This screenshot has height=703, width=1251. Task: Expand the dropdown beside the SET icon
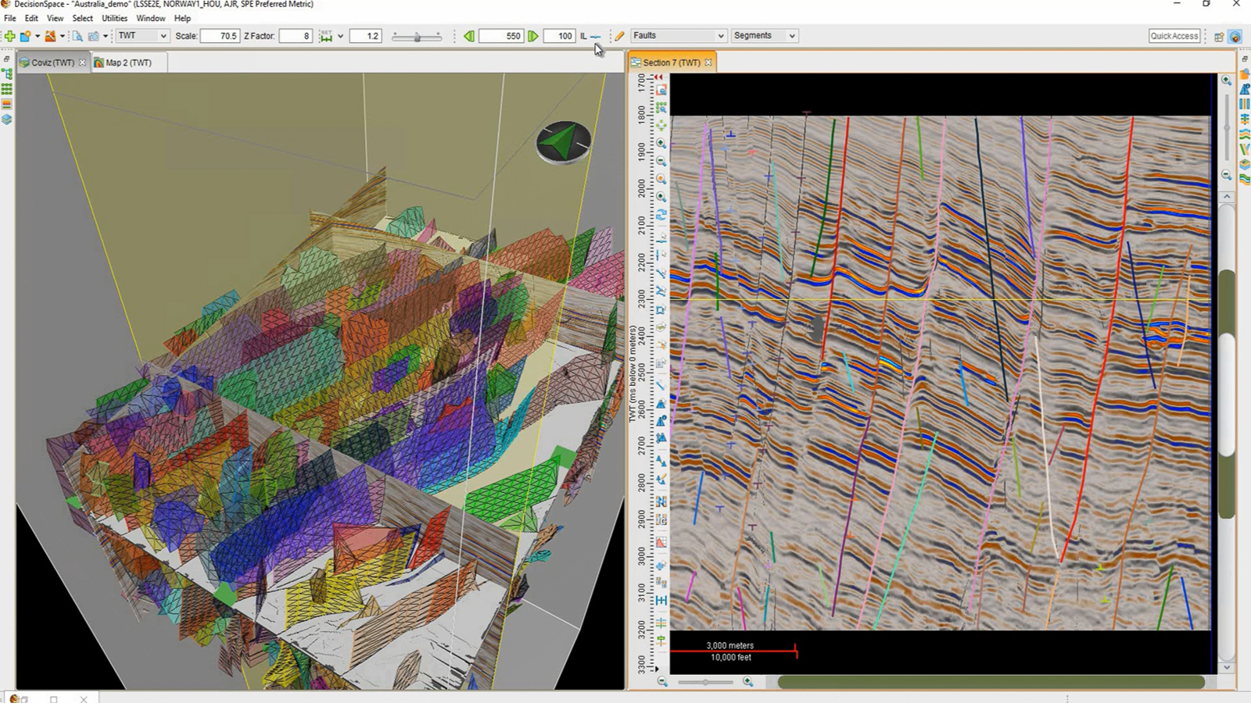340,36
